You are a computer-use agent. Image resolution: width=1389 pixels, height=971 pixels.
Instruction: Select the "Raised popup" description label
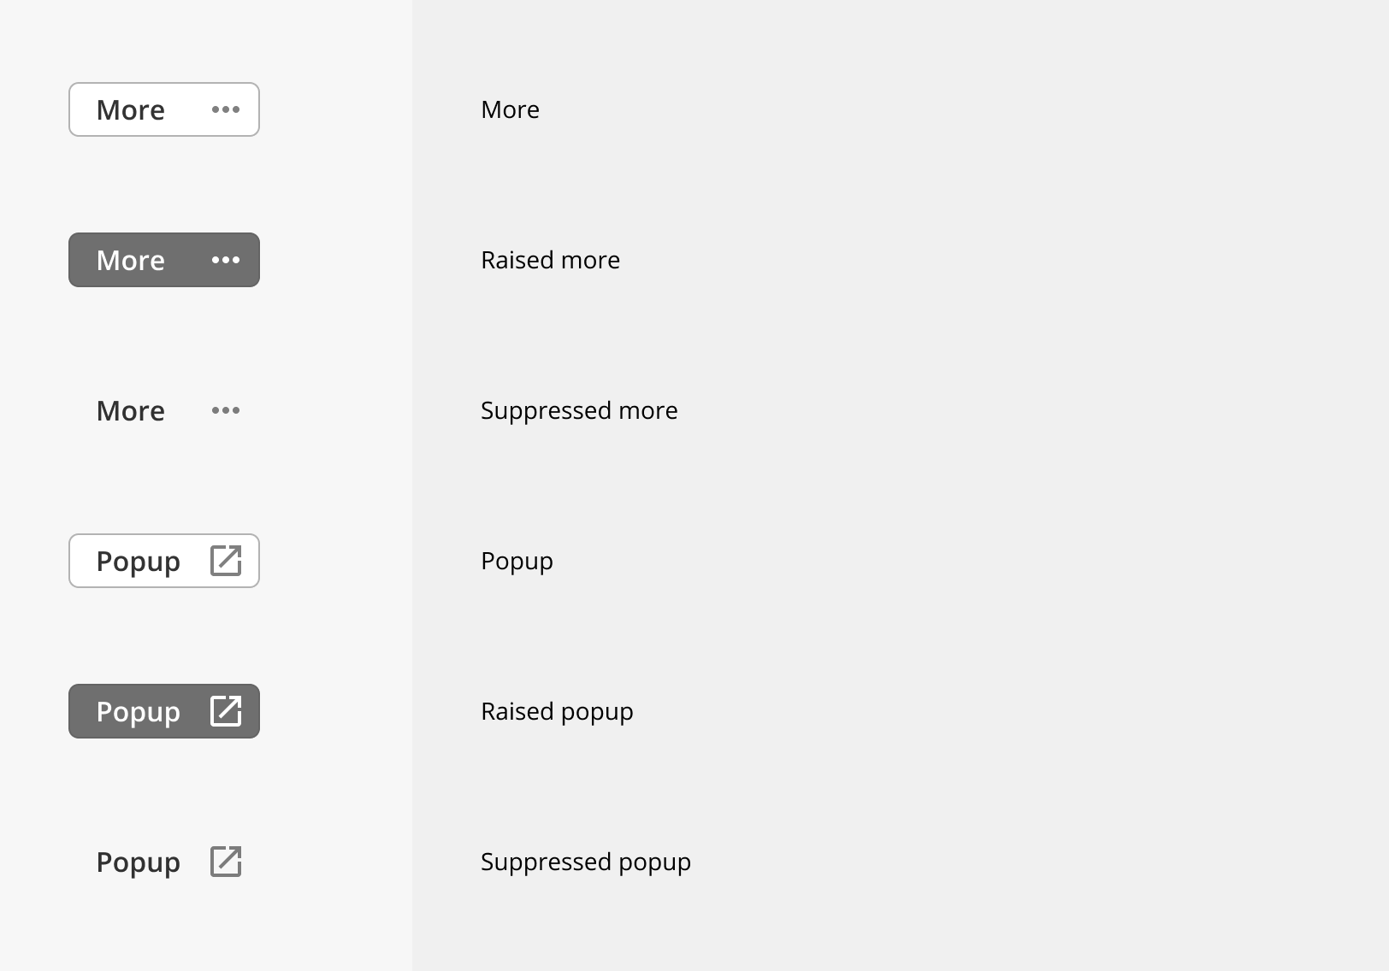pyautogui.click(x=557, y=712)
